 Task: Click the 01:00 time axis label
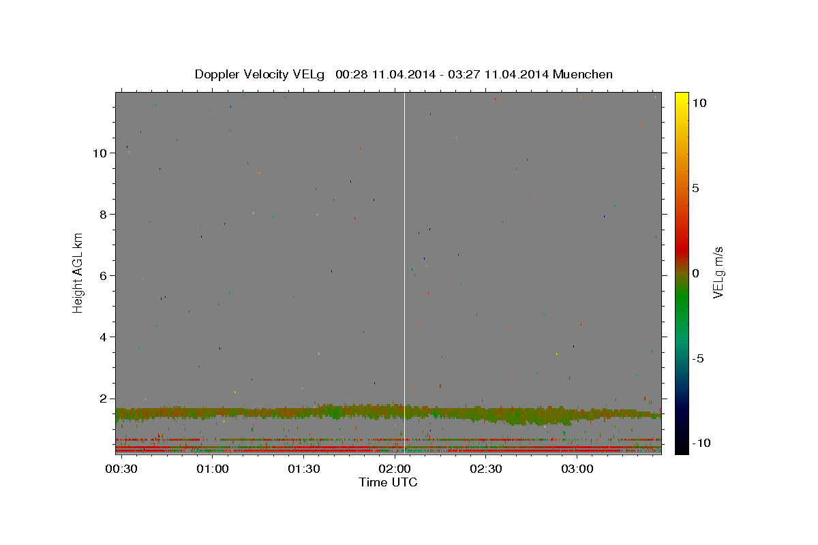(213, 469)
